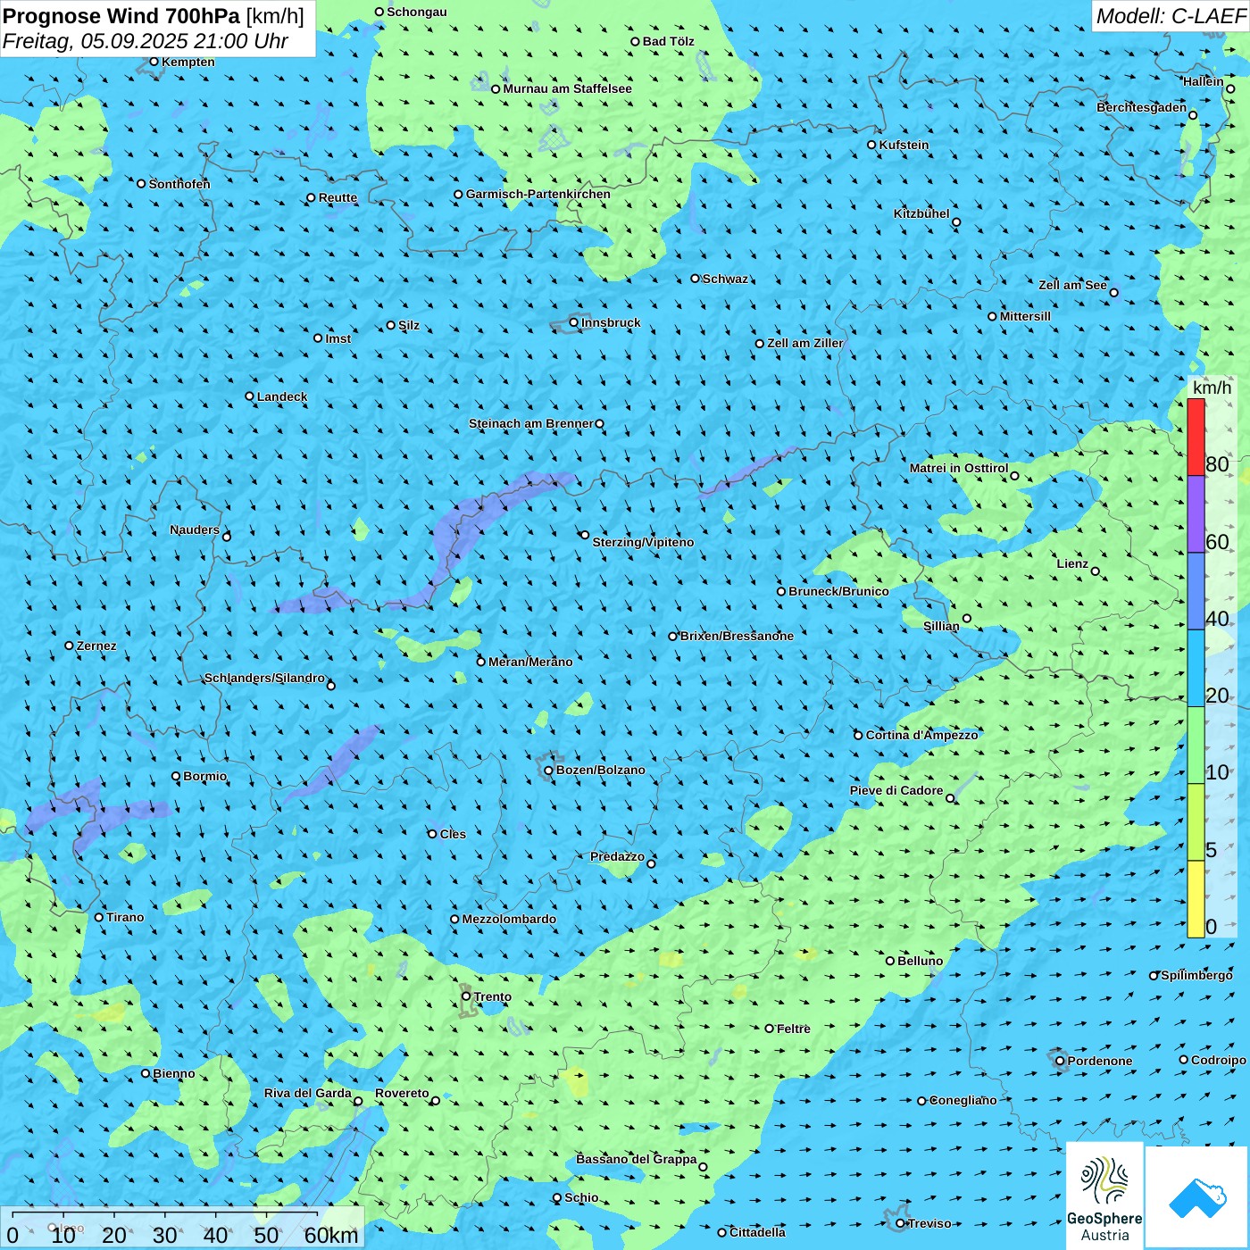The height and width of the screenshot is (1250, 1250).
Task: Click the Zell am Ziller label
Action: (x=805, y=343)
